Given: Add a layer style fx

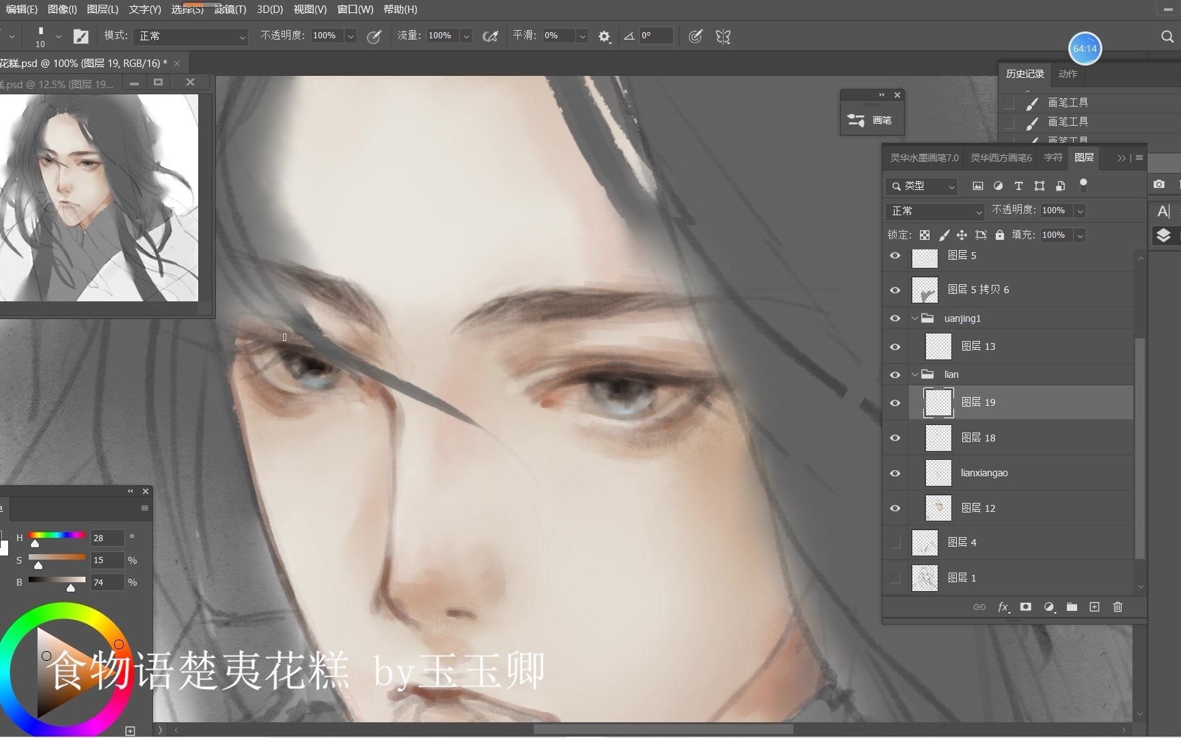Looking at the screenshot, I should pos(1003,607).
